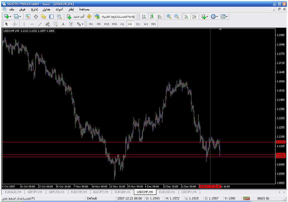The width and height of the screenshot is (288, 202).
Task: Toggle the chart shift button
Action: tap(194, 17)
